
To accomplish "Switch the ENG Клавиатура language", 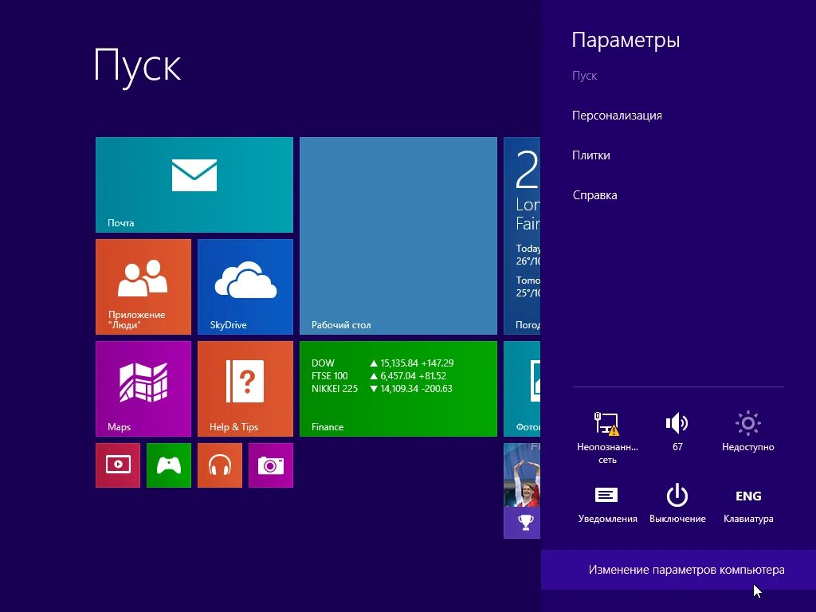I will 748,504.
